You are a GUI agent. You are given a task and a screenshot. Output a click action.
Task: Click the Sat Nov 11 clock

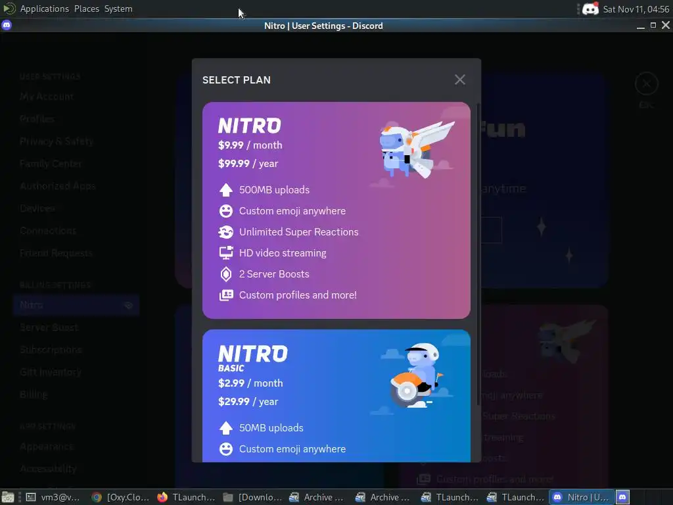pos(636,9)
